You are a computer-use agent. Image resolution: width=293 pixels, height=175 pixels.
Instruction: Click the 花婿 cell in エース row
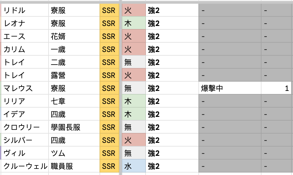click(x=74, y=36)
